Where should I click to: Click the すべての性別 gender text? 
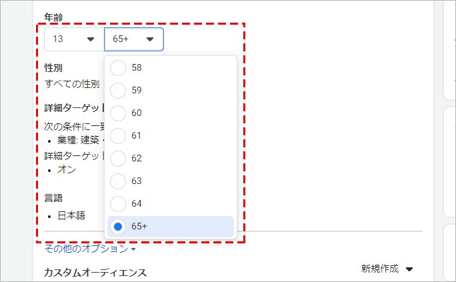72,84
